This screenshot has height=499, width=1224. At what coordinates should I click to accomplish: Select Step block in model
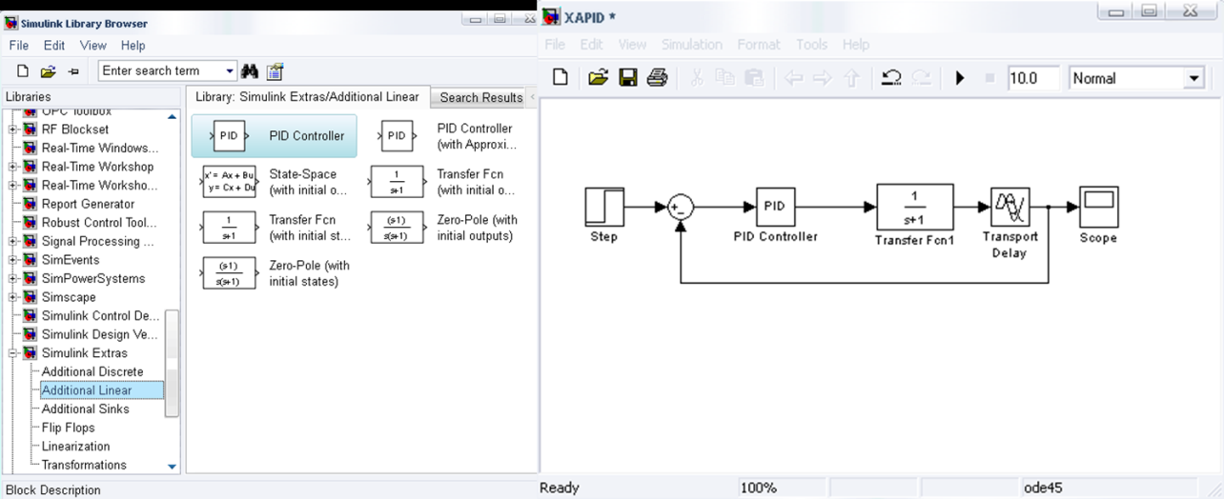[x=603, y=207]
